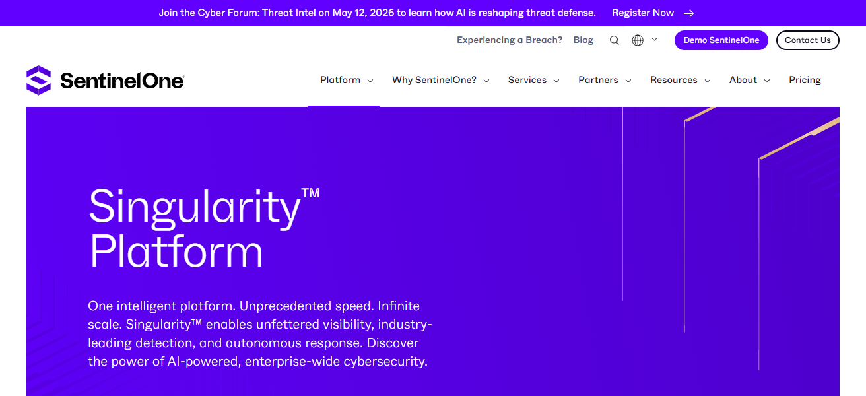Open the Resources dropdown
The height and width of the screenshot is (396, 866).
click(x=680, y=80)
